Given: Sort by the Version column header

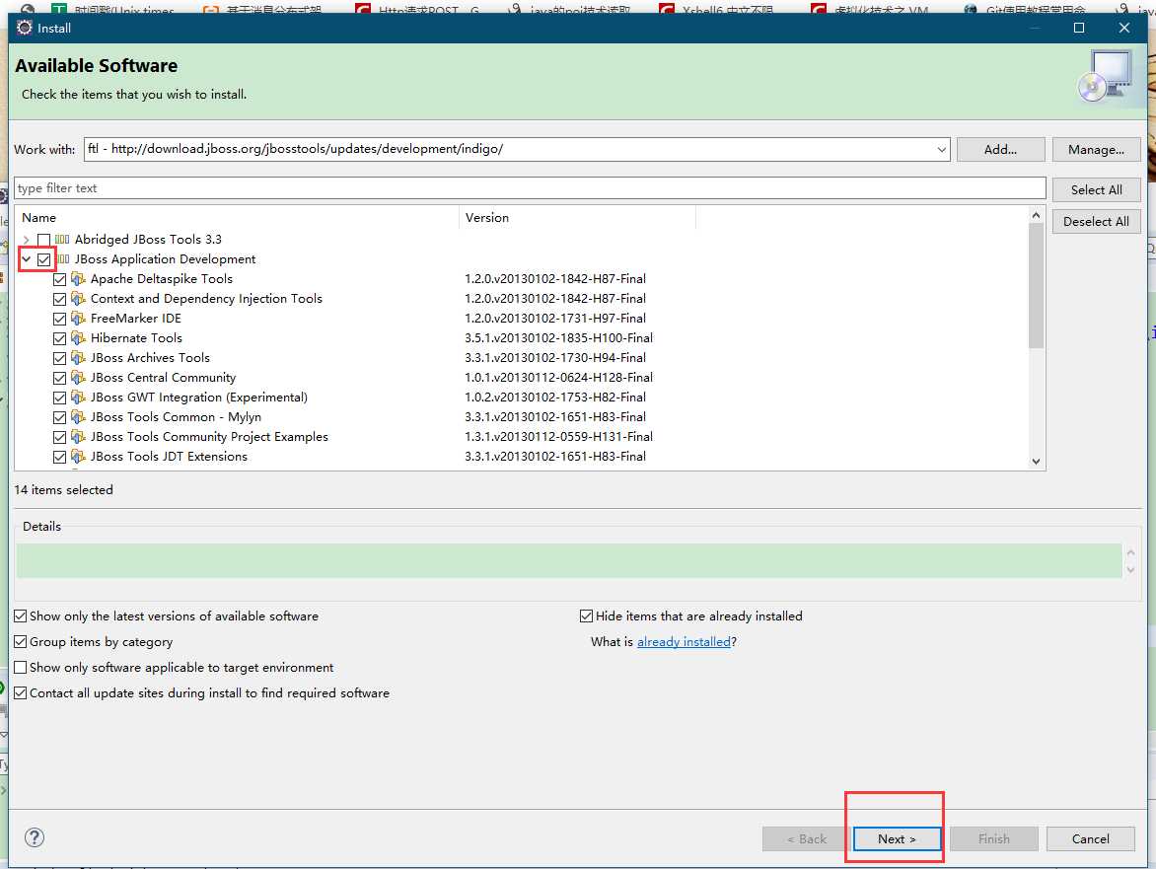Looking at the screenshot, I should (x=577, y=217).
